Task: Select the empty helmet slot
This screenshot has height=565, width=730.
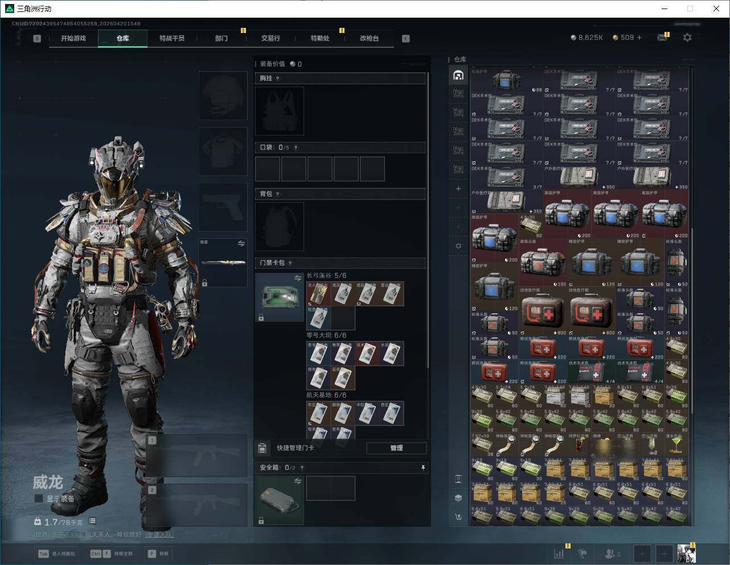Action: pos(223,96)
